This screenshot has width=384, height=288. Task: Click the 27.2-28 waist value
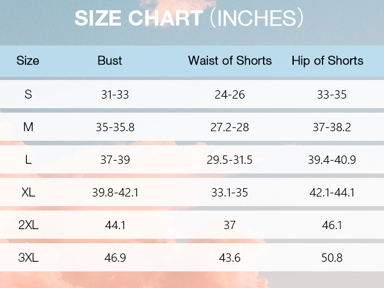(230, 127)
